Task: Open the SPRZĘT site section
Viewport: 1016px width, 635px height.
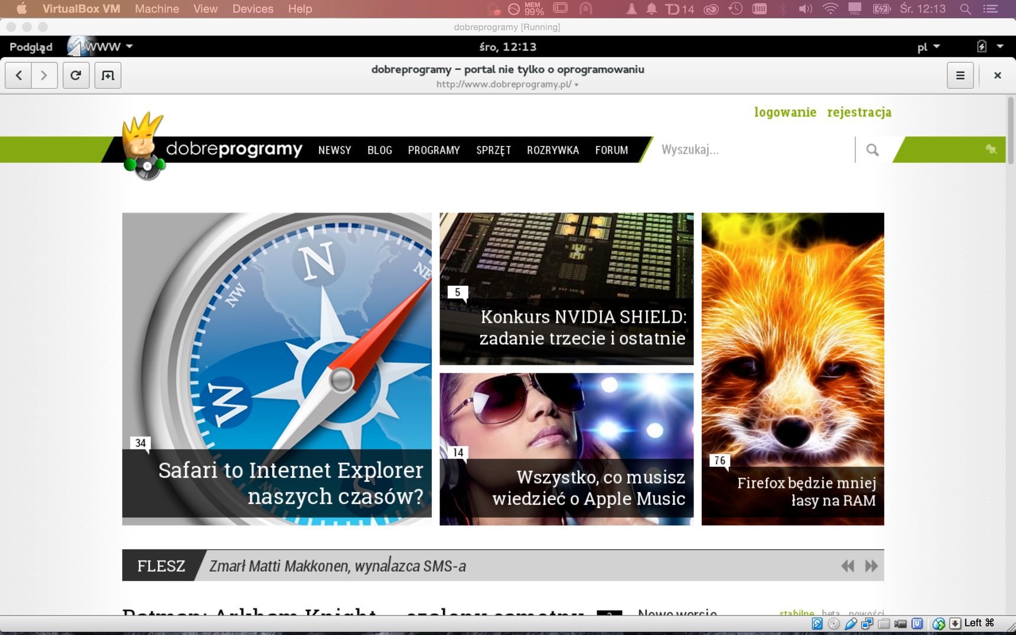Action: (x=493, y=150)
